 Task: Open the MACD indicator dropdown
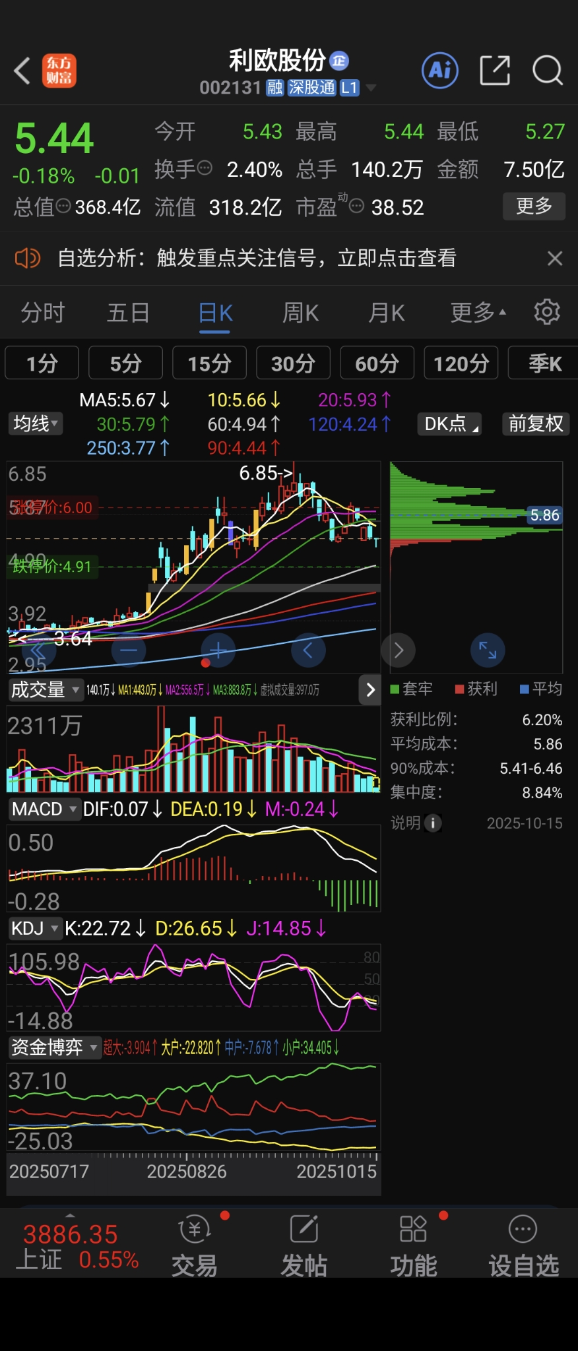point(44,809)
